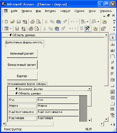The height and width of the screenshot is (133, 117).
Task: Click the main form vertical scroll up arrow
Action: coord(106,35)
